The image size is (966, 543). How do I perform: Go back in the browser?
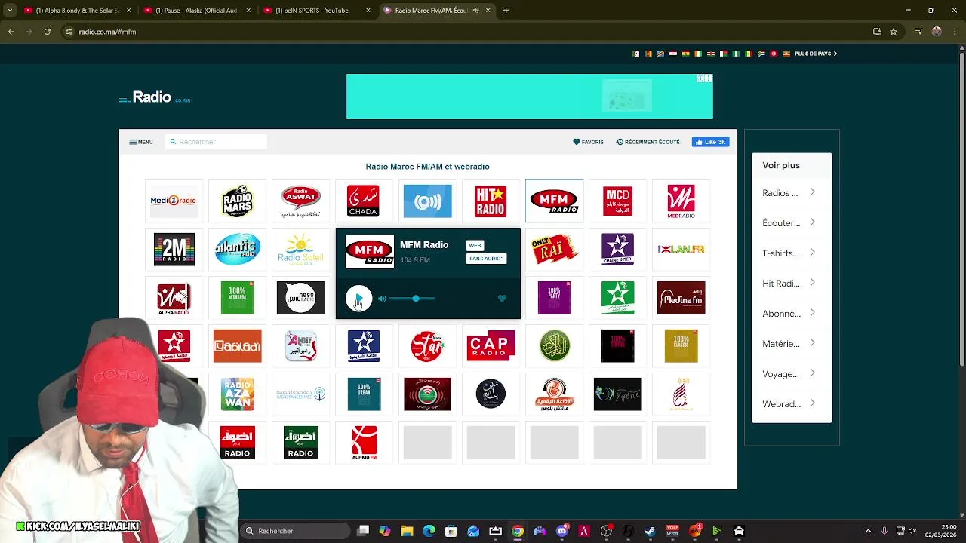[11, 32]
